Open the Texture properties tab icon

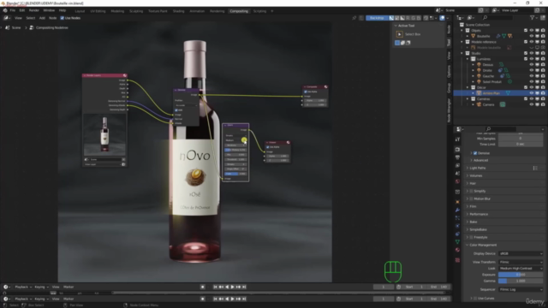pyautogui.click(x=457, y=260)
